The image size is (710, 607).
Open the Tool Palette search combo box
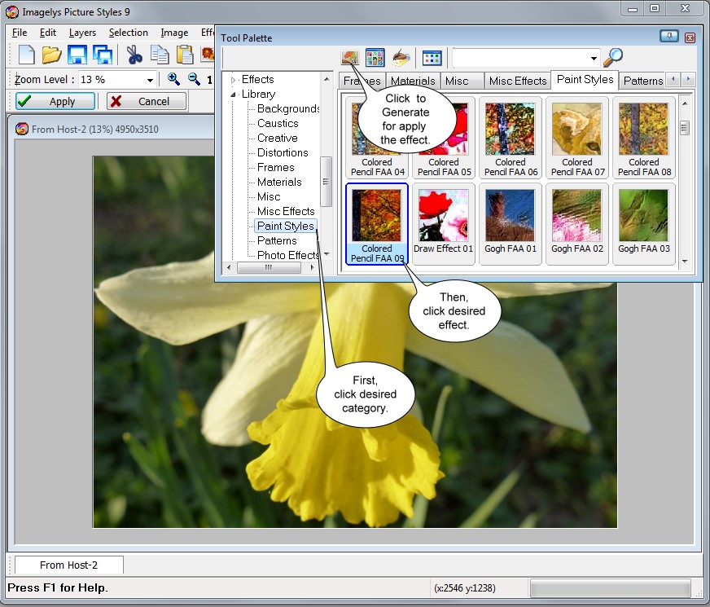594,59
